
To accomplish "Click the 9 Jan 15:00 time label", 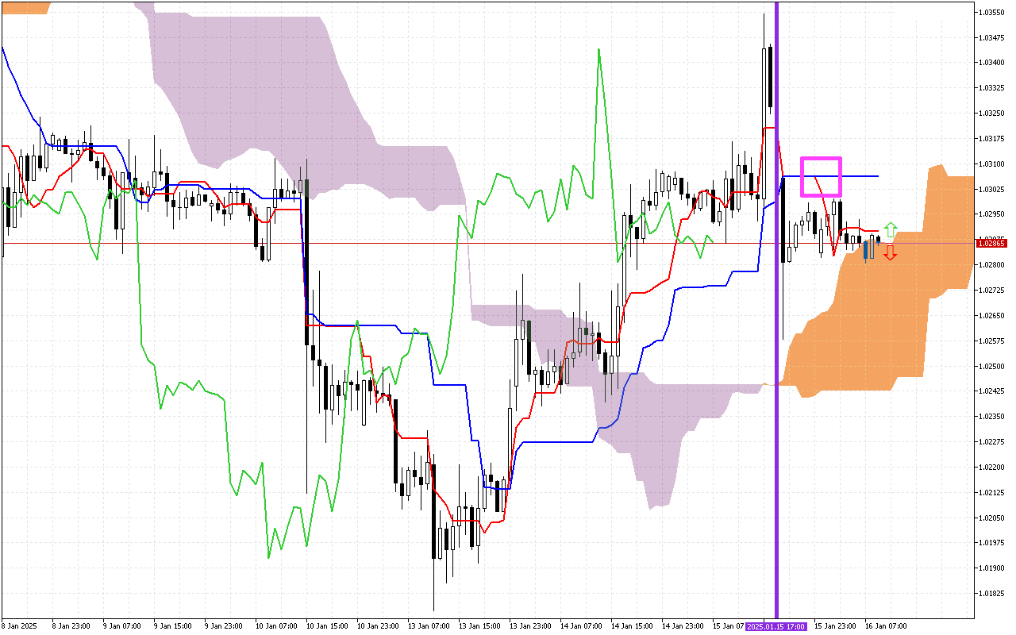I will click(x=171, y=626).
